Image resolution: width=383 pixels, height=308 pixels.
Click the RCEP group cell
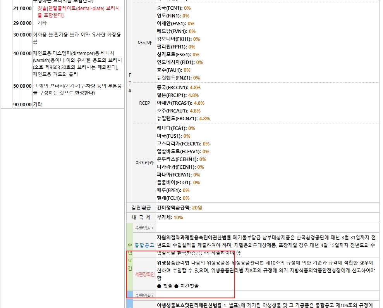tap(144, 103)
